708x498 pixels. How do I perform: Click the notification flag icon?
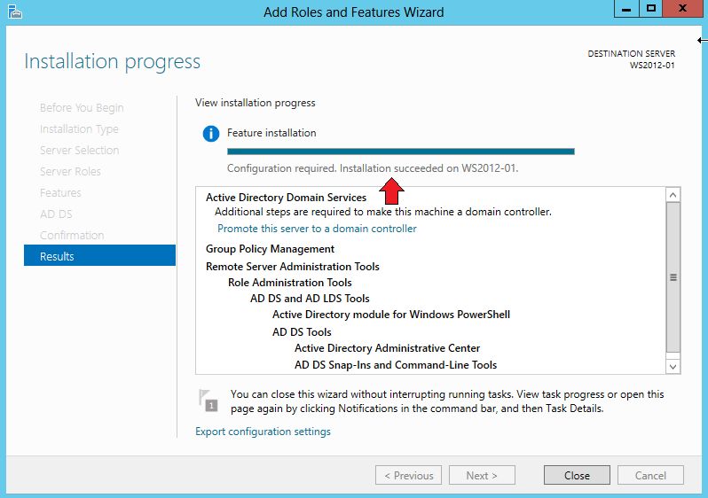(x=208, y=401)
